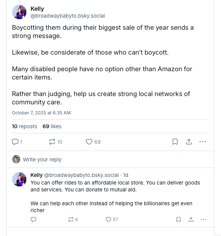The image size is (221, 236).
Task: View the 69 likes list
Action: (x=52, y=126)
